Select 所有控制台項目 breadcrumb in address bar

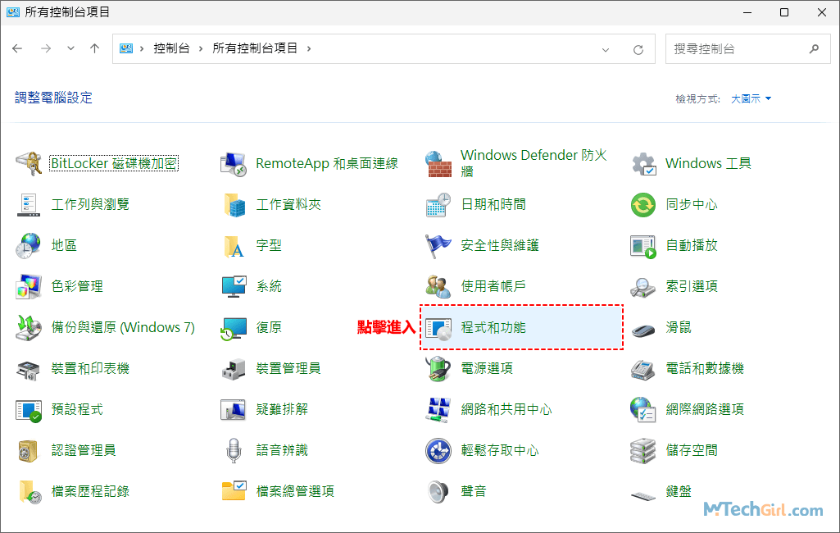point(255,48)
